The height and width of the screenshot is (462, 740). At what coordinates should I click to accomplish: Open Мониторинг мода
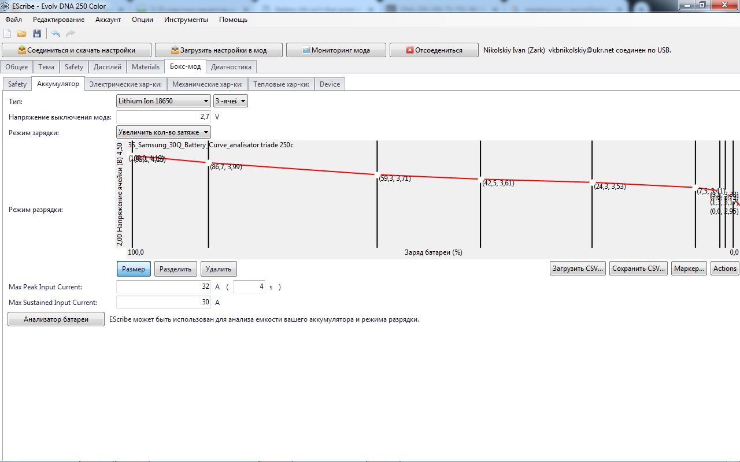coord(336,50)
